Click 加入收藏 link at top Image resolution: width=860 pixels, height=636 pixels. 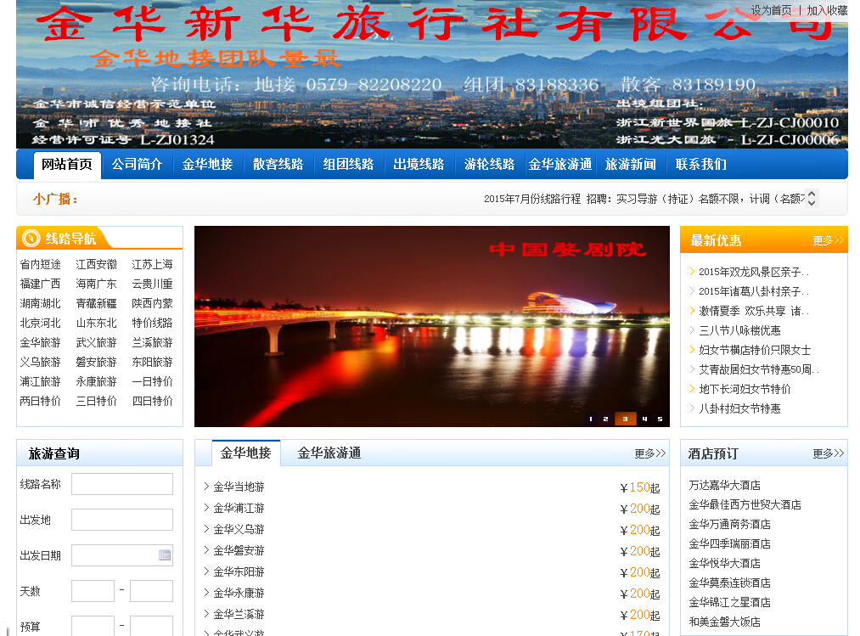(x=827, y=10)
